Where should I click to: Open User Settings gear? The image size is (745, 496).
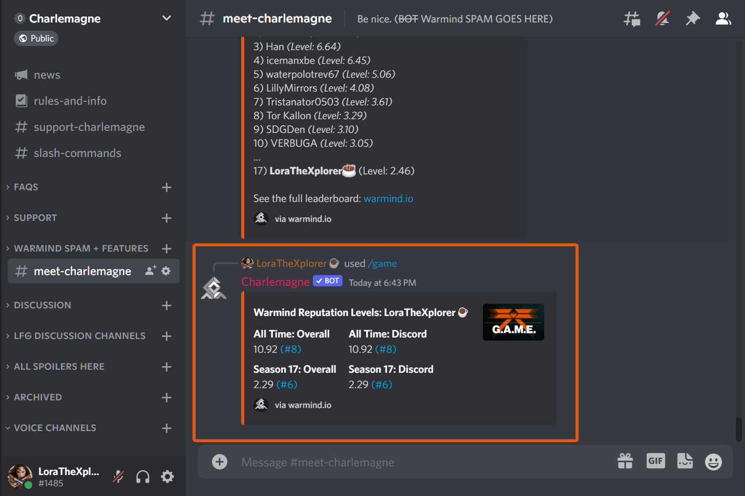click(167, 477)
